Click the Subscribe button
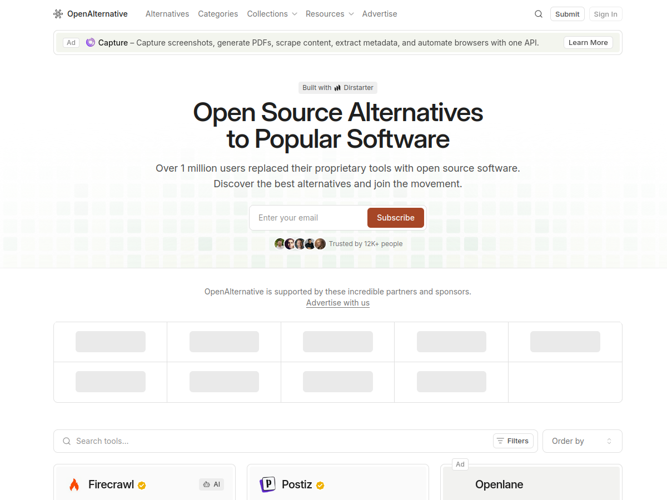The image size is (667, 500). [x=396, y=218]
